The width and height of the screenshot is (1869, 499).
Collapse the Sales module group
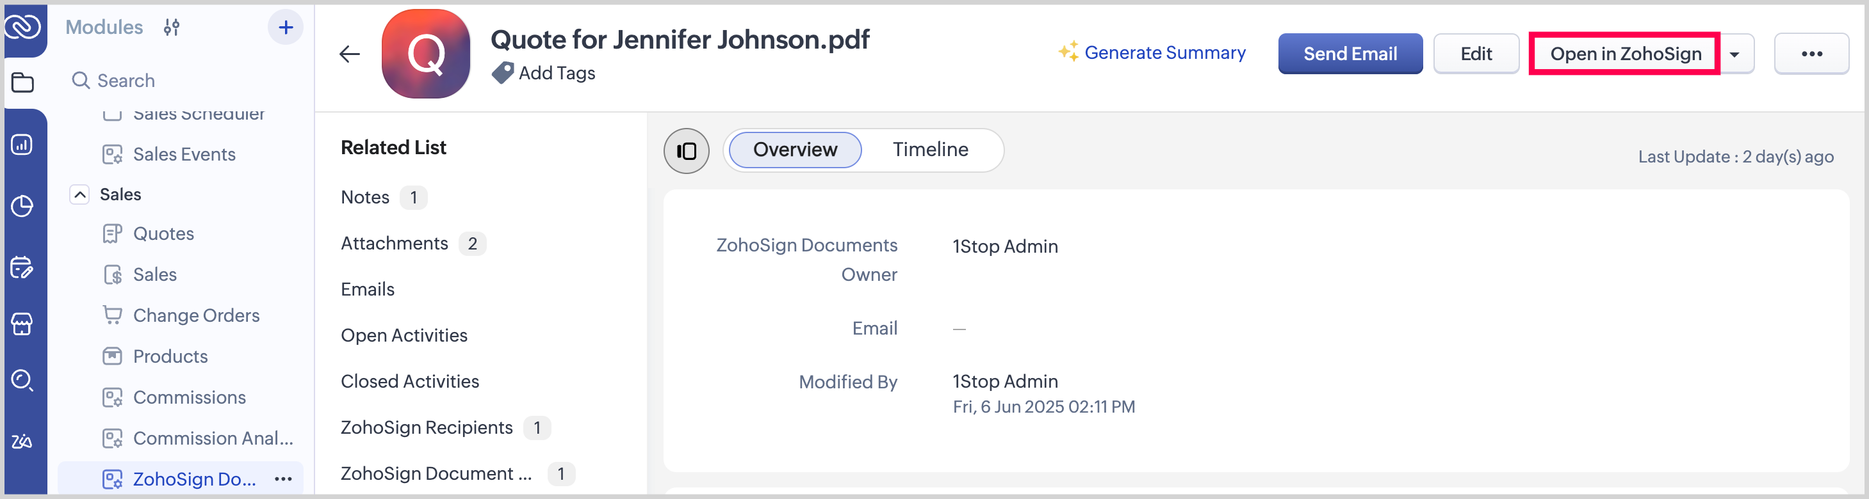click(x=80, y=195)
